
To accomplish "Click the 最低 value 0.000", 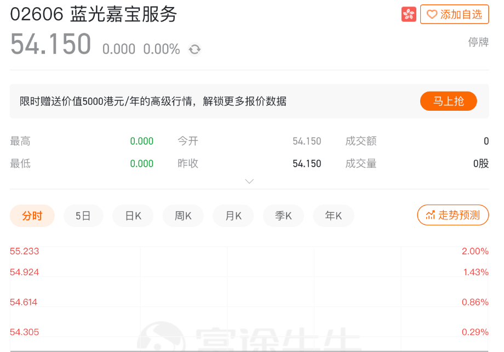I will 142,163.
